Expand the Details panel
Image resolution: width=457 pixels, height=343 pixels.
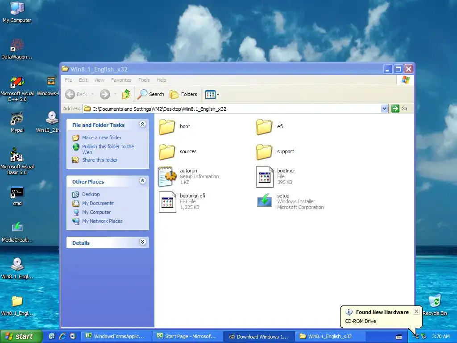(x=142, y=242)
